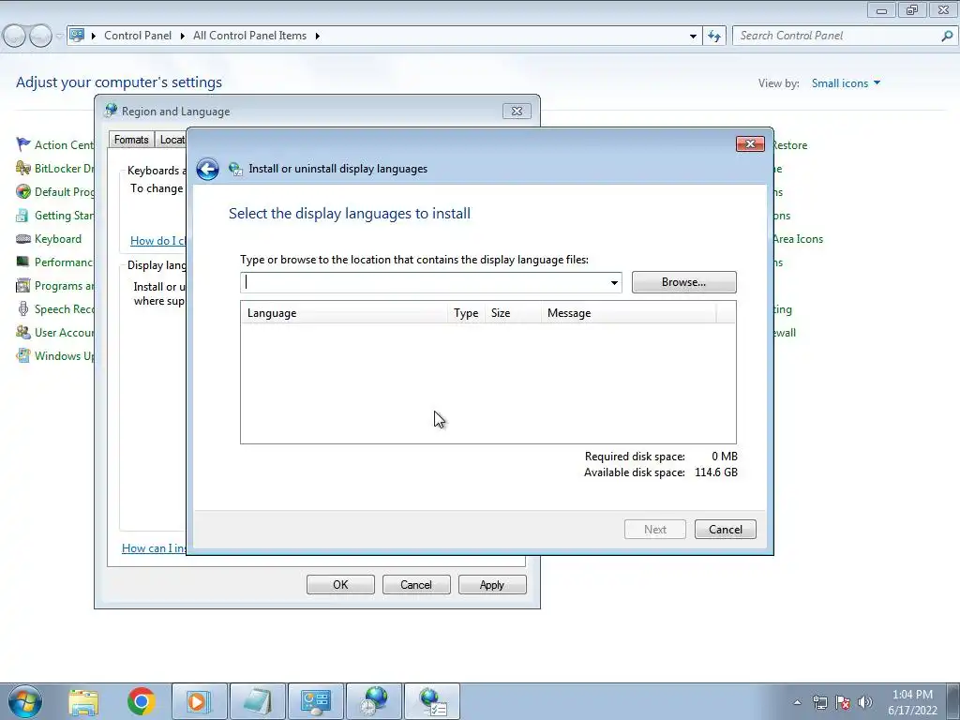Open the Keyboard icon in Control Panel

pos(23,239)
